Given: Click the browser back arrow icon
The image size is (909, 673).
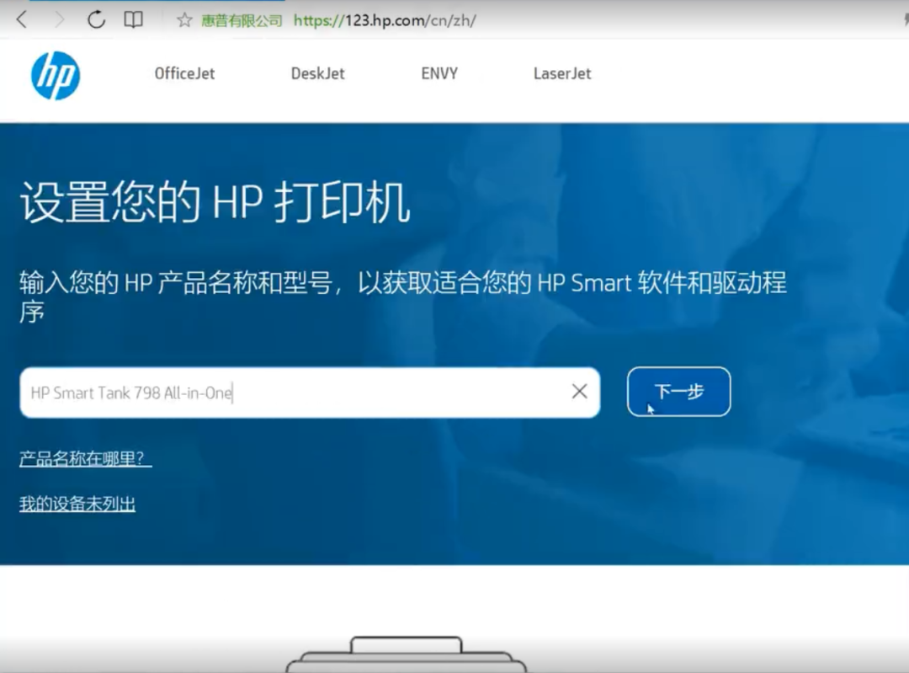Looking at the screenshot, I should point(20,20).
